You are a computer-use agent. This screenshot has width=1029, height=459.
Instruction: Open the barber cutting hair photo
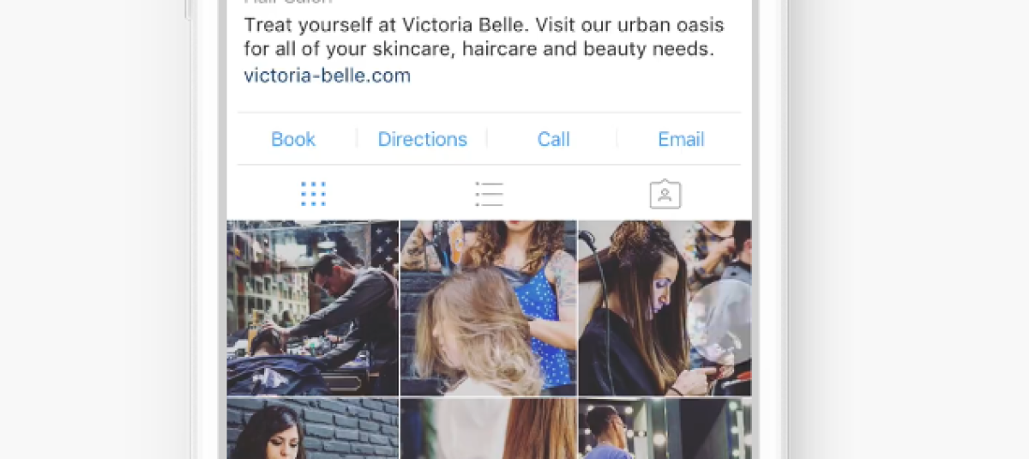313,308
